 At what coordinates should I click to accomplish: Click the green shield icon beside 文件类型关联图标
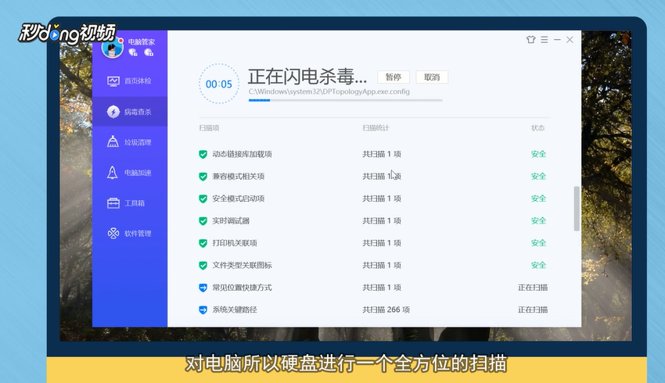pyautogui.click(x=203, y=265)
